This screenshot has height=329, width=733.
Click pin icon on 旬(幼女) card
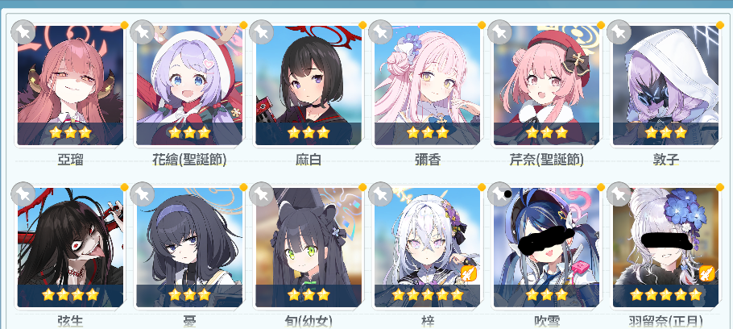(x=261, y=194)
